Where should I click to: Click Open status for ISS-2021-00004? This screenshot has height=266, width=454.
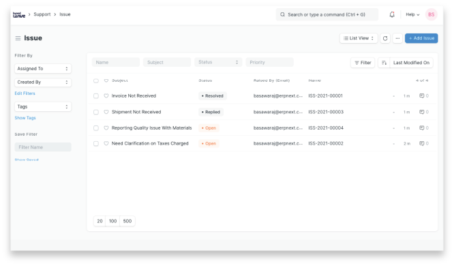[x=209, y=128]
